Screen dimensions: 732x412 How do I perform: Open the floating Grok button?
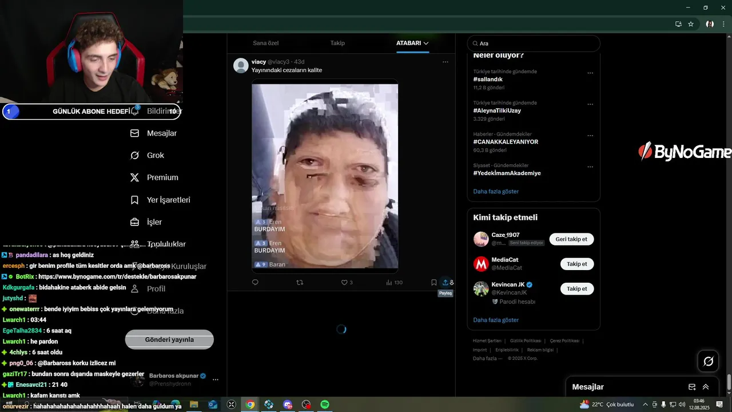pos(708,361)
